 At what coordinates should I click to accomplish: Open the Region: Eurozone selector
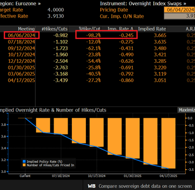(x=20, y=4)
